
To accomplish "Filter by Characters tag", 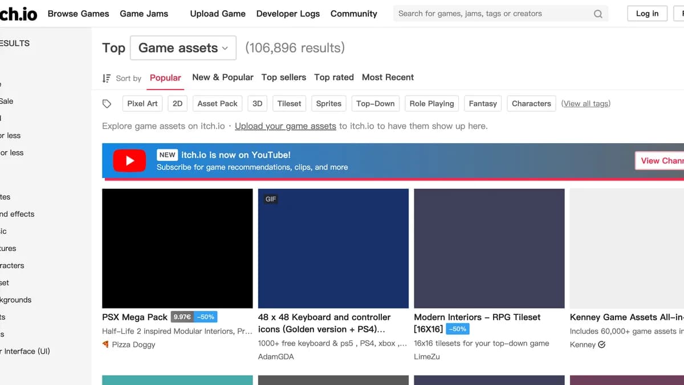I will [x=531, y=103].
